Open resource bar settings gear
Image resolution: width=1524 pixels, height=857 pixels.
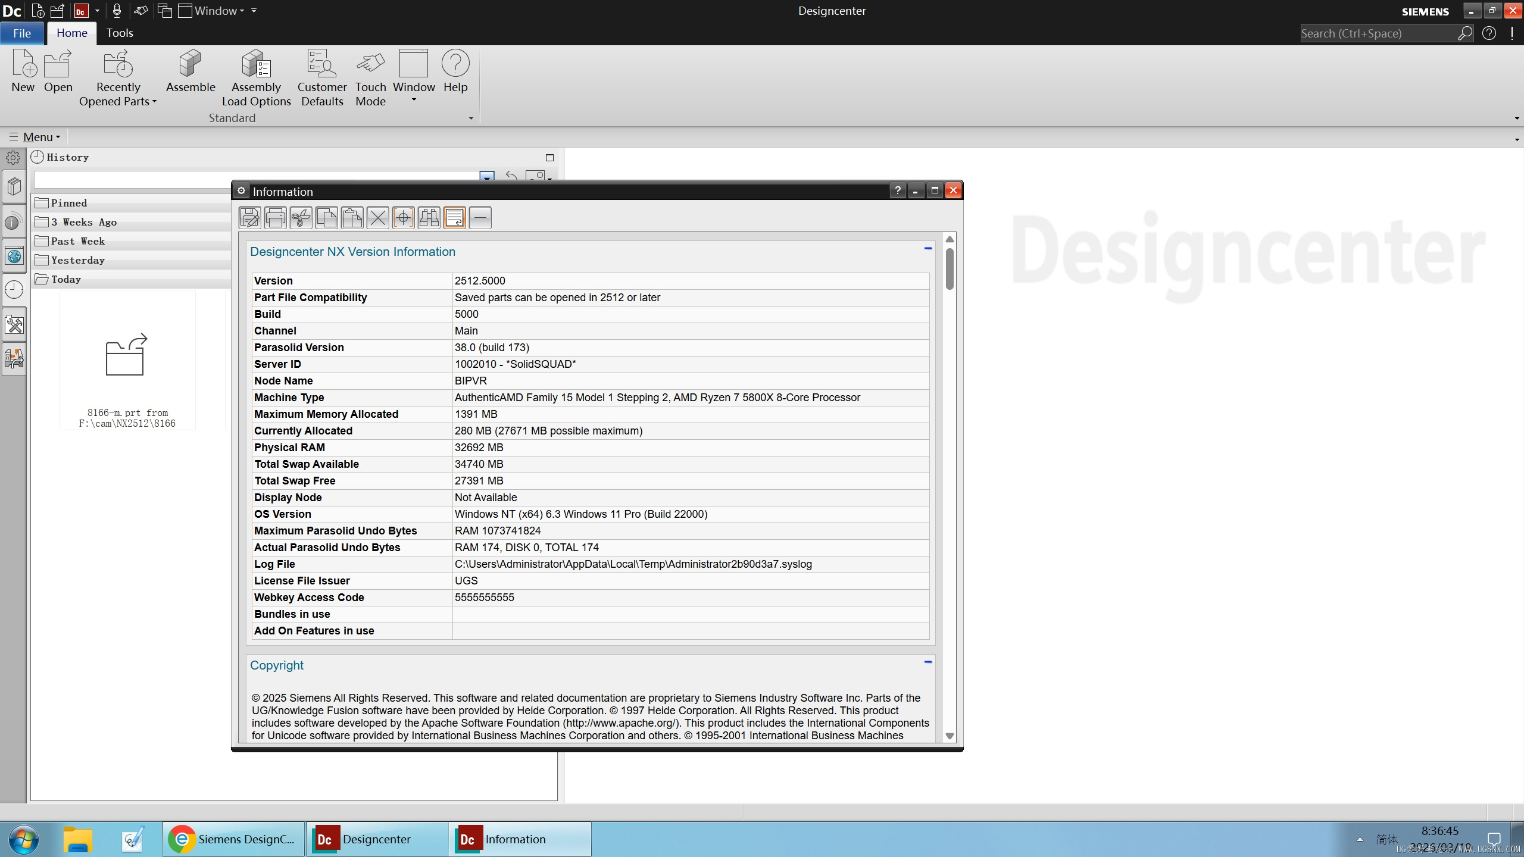tap(13, 158)
